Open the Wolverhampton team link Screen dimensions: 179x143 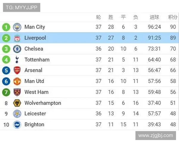(43, 103)
